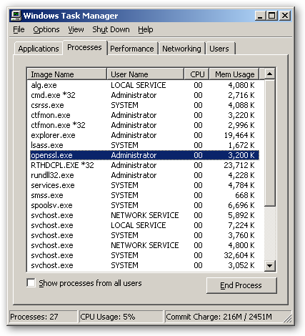305x336 pixels.
Task: Click the 19,464 K memory value
Action: [x=239, y=135]
